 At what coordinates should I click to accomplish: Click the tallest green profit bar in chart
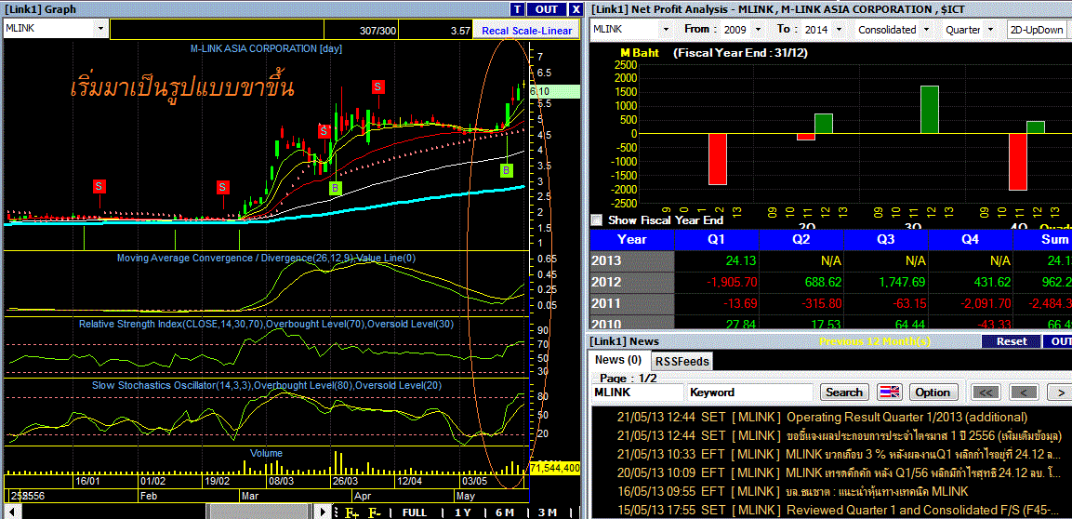[x=929, y=110]
